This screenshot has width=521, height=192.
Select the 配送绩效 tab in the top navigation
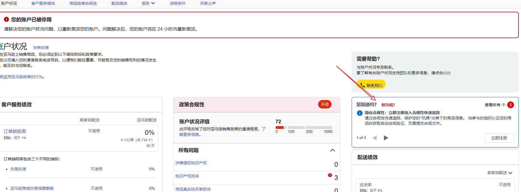119,3
